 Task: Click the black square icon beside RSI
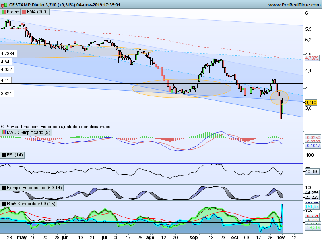(4, 155)
